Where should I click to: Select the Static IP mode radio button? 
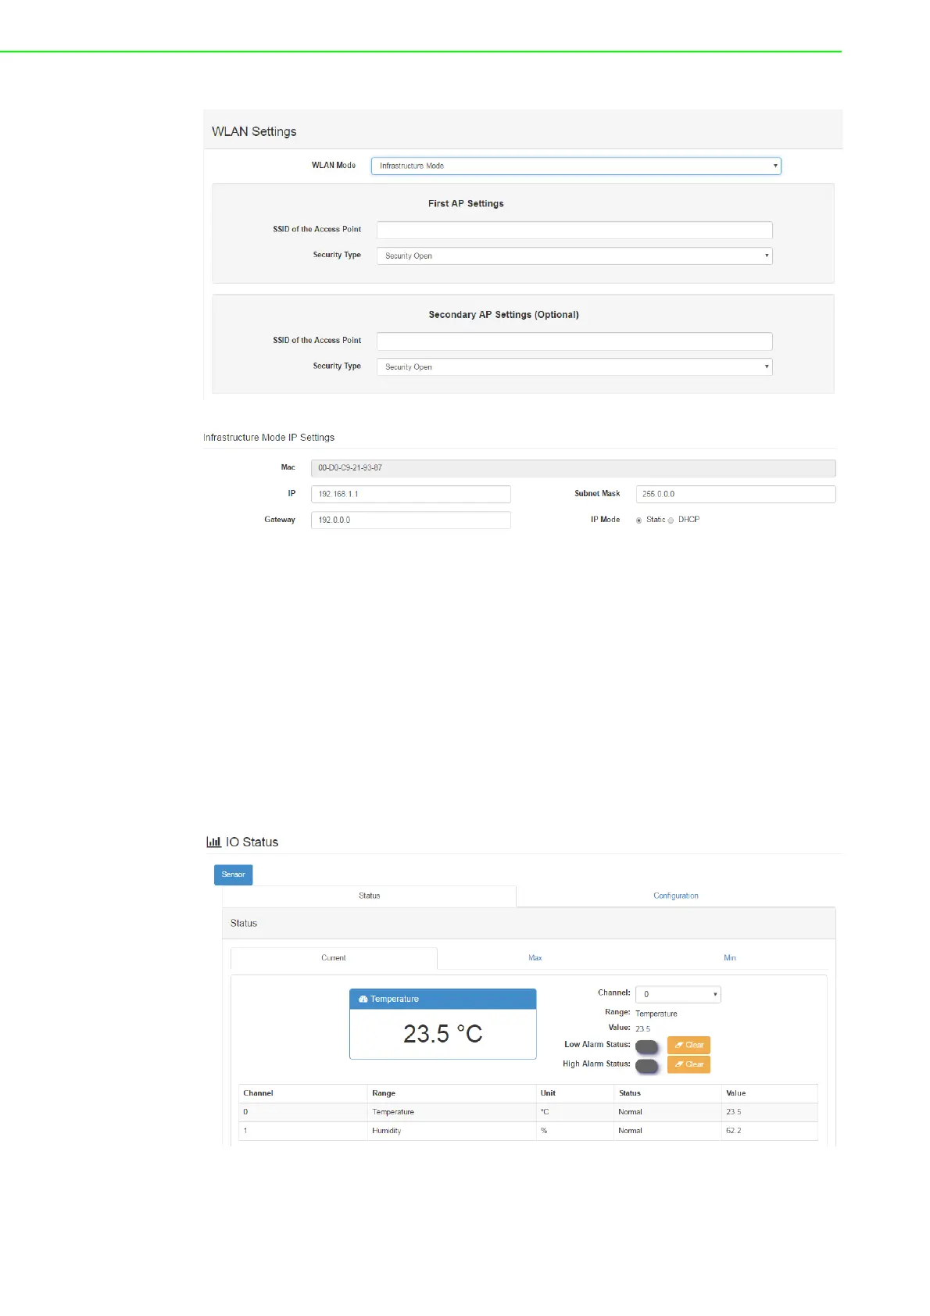click(639, 520)
